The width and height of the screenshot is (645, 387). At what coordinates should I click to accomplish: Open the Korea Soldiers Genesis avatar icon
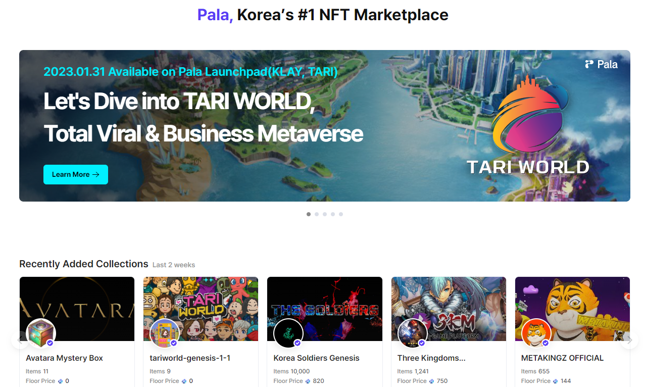pyautogui.click(x=288, y=333)
